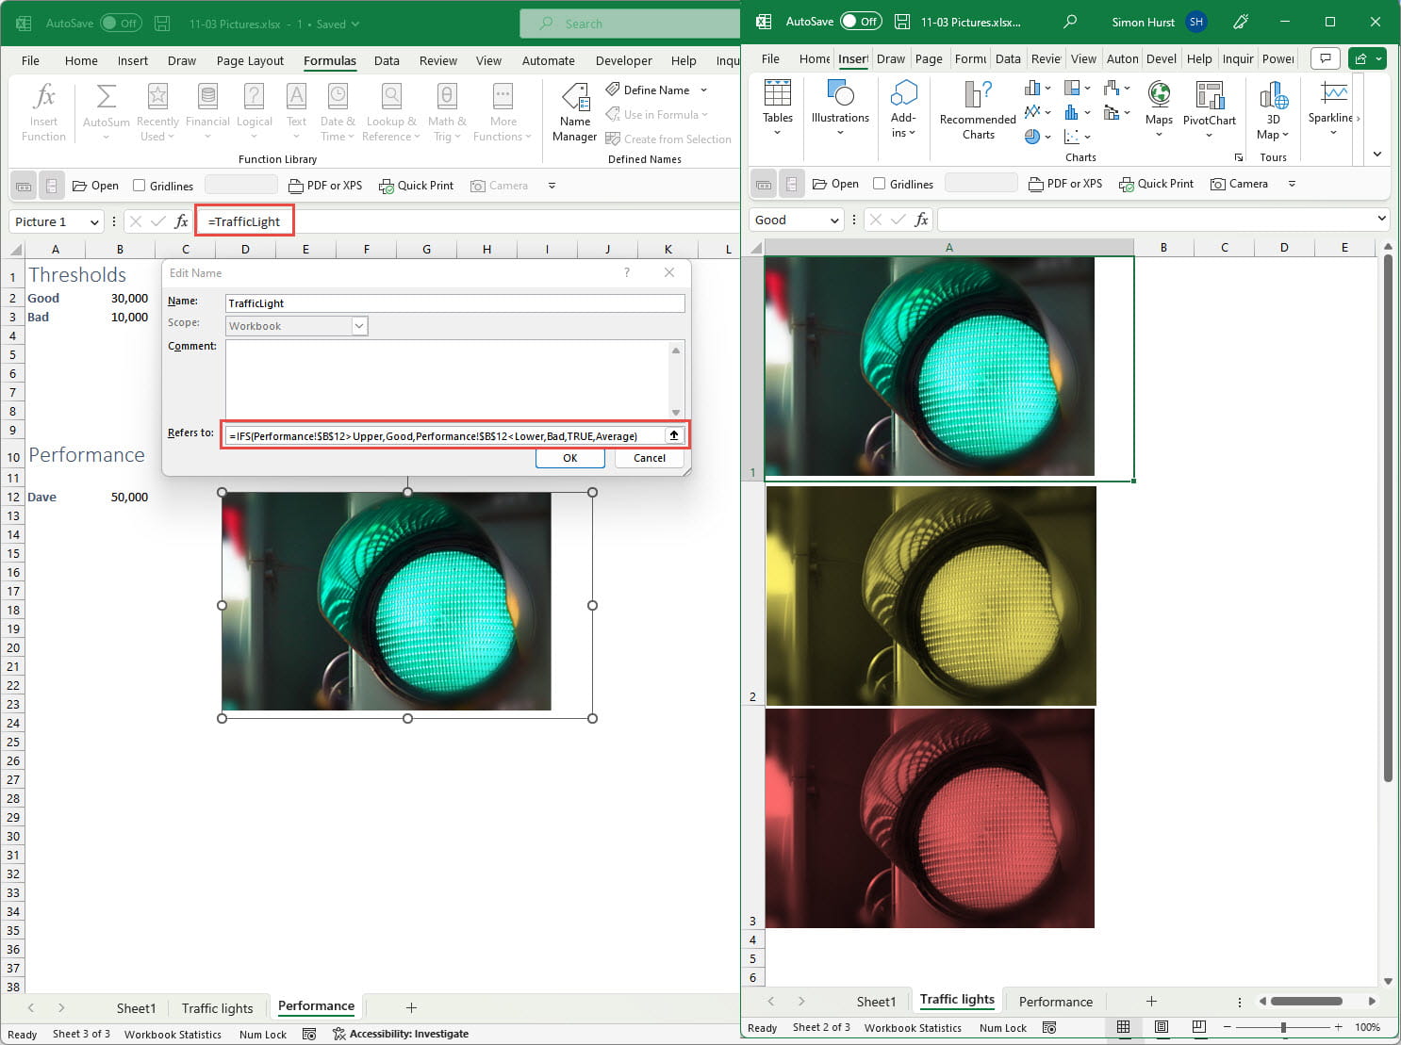
Task: Click Quick Print in left window toolbar
Action: tap(416, 186)
